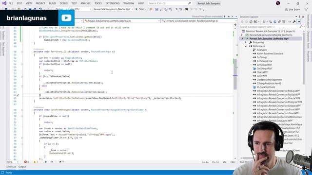312x175 pixels.
Task: Click the View Code icon in Solution Explorer
Action: click(x=290, y=21)
